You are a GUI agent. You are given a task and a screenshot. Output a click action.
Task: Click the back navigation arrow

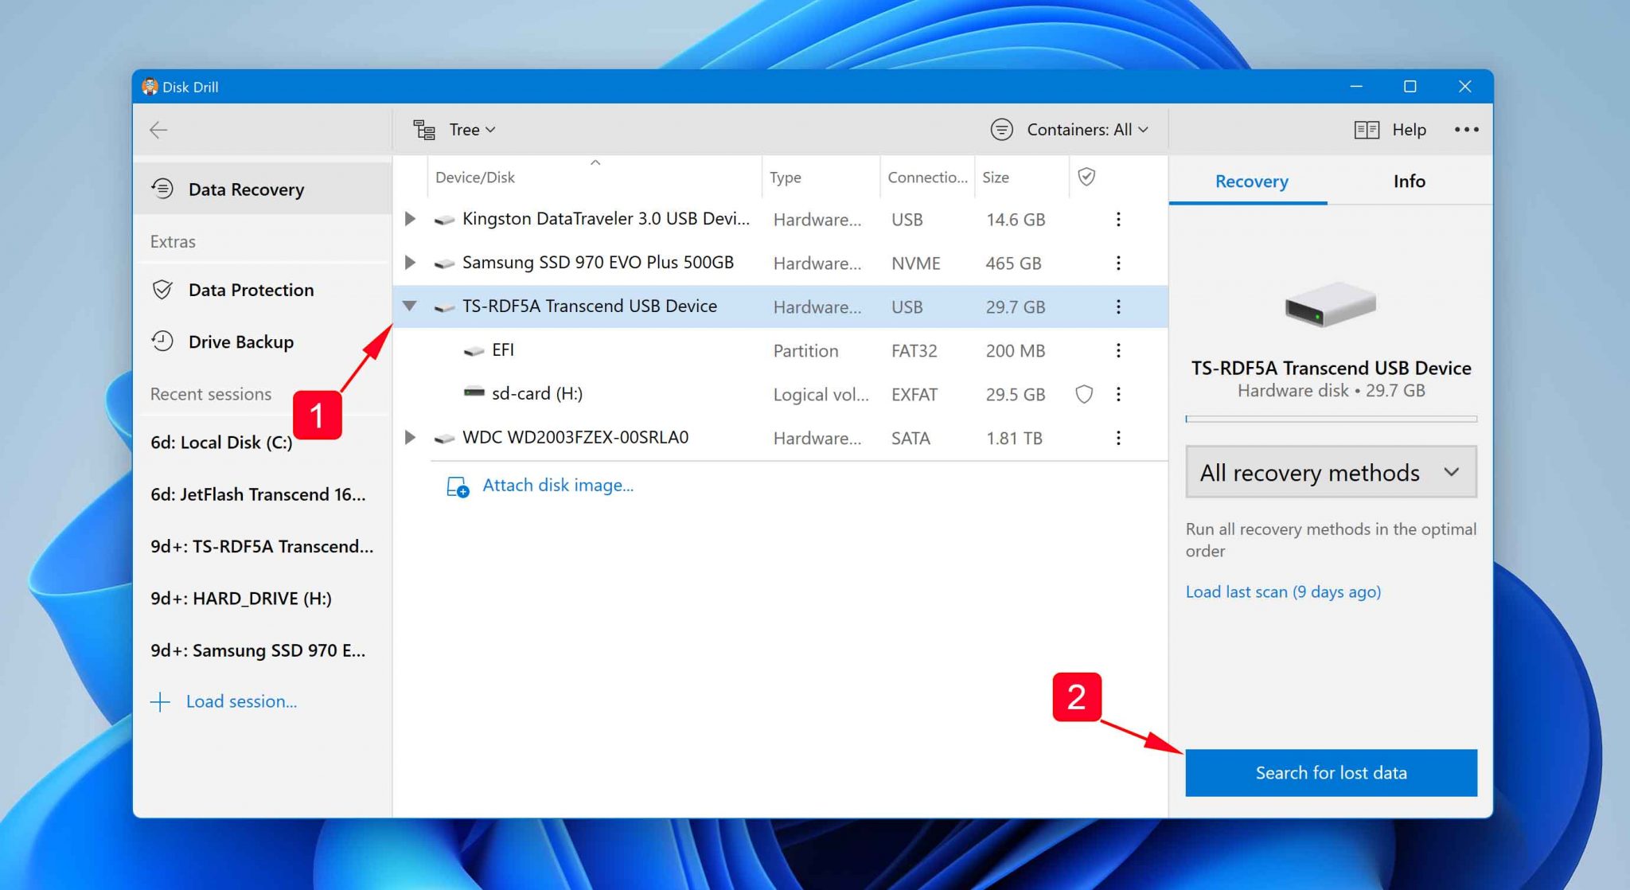click(x=158, y=129)
